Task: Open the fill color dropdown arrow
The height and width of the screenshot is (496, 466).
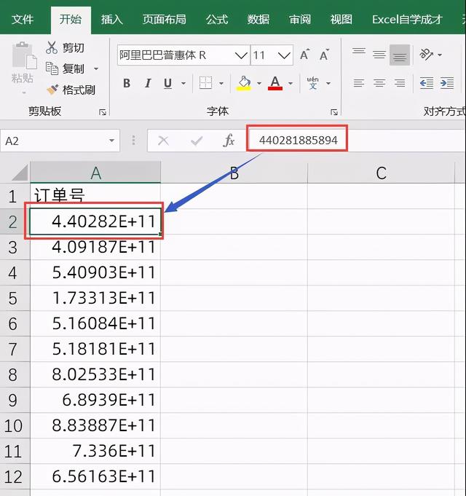Action: [259, 83]
